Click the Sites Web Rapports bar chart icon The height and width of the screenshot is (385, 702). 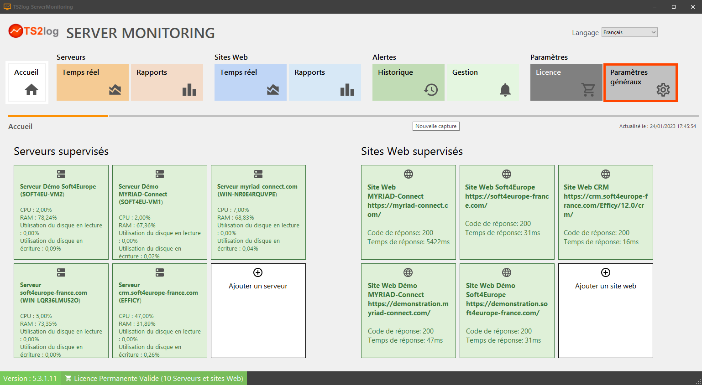pyautogui.click(x=347, y=90)
